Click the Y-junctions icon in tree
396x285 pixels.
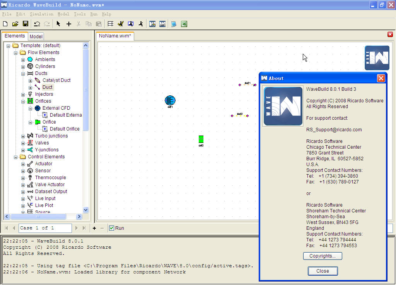(x=30, y=150)
